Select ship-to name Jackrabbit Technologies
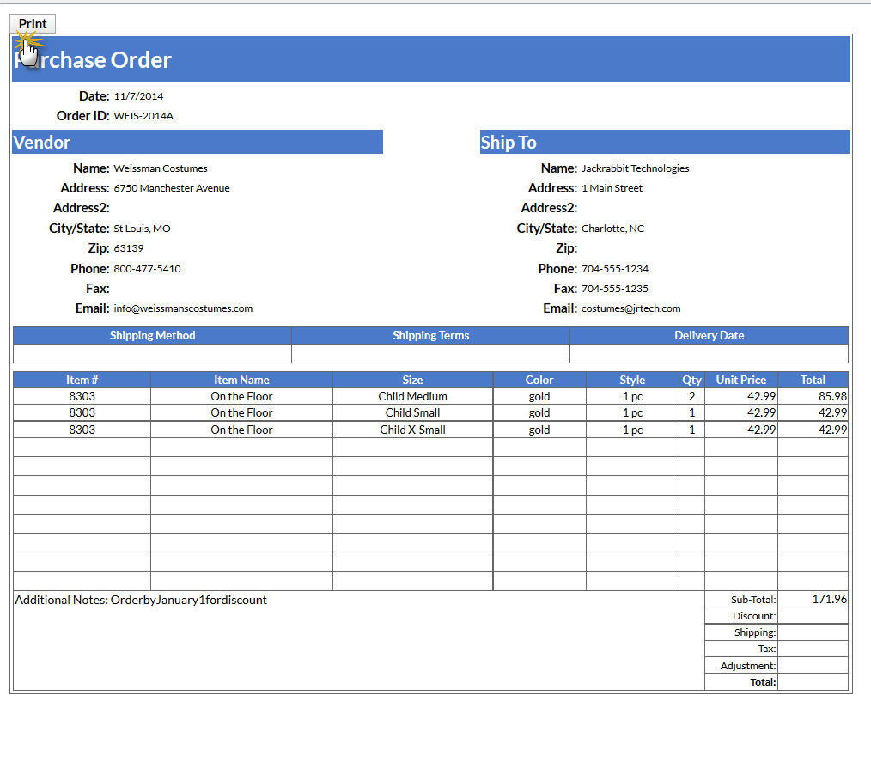This screenshot has height=781, width=871. point(635,168)
